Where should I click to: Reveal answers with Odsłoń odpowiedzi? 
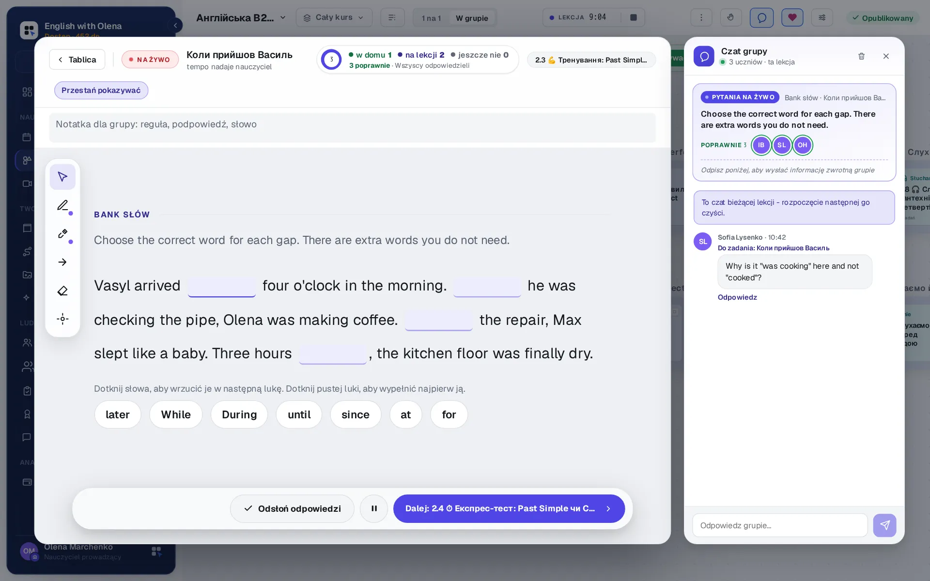(x=292, y=508)
